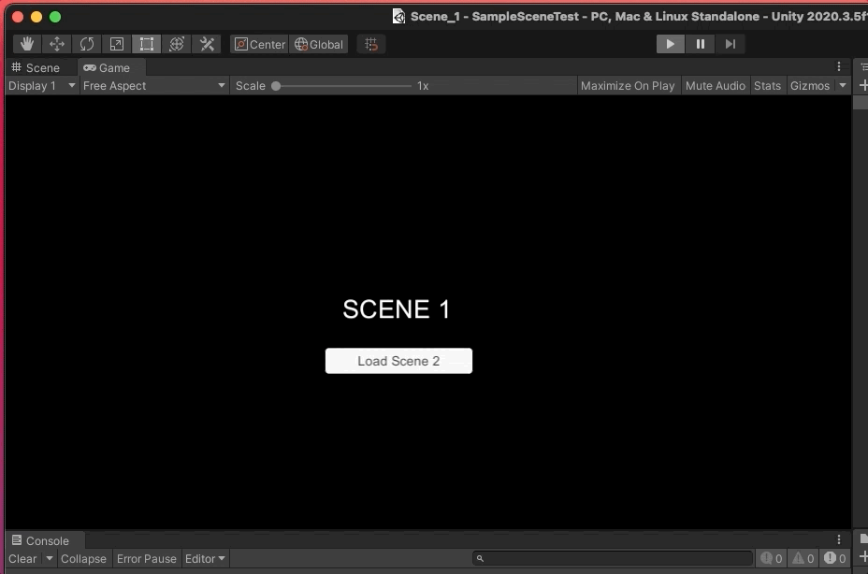Select the Hand tool in the toolbar

pos(26,44)
